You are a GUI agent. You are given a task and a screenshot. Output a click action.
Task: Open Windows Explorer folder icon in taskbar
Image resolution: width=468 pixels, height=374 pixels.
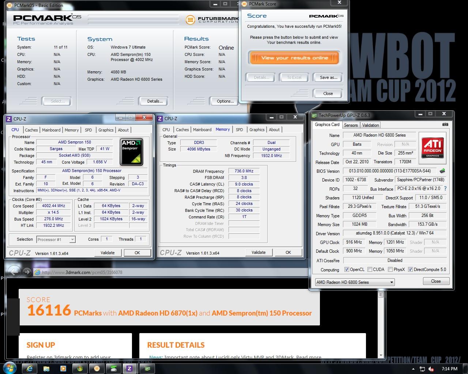point(46,369)
